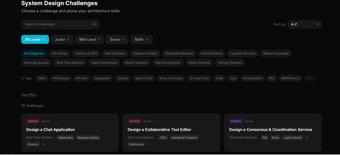
Task: Toggle the Anycast tag filter
Action: (123, 78)
